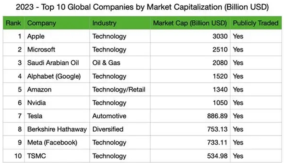Select the Technology/Retail industry cell
The image size is (284, 163).
coord(119,90)
